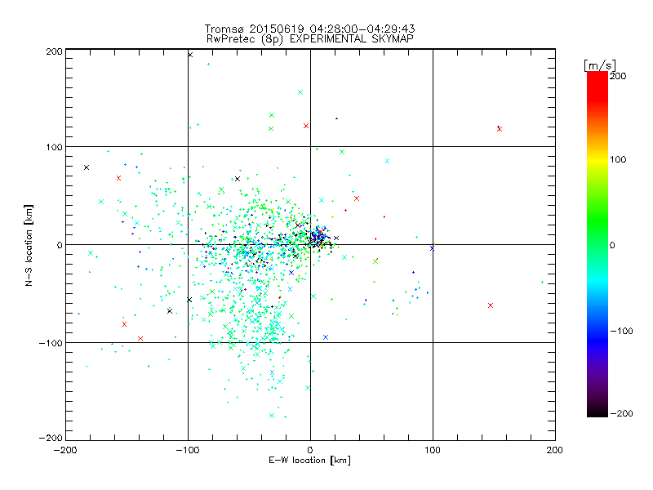The width and height of the screenshot is (653, 490).
Task: Click the colorbar label '-100'
Action: [x=621, y=332]
